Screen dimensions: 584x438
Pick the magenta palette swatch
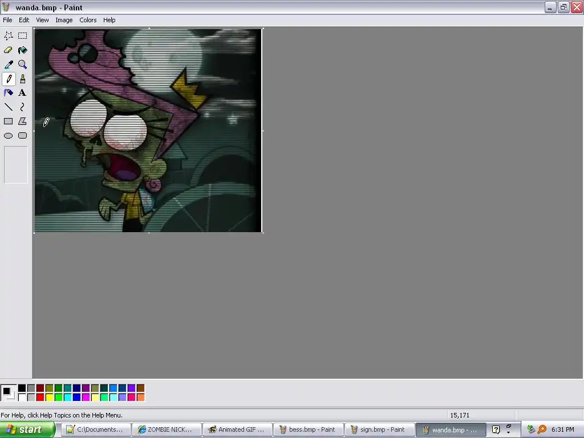[86, 398]
